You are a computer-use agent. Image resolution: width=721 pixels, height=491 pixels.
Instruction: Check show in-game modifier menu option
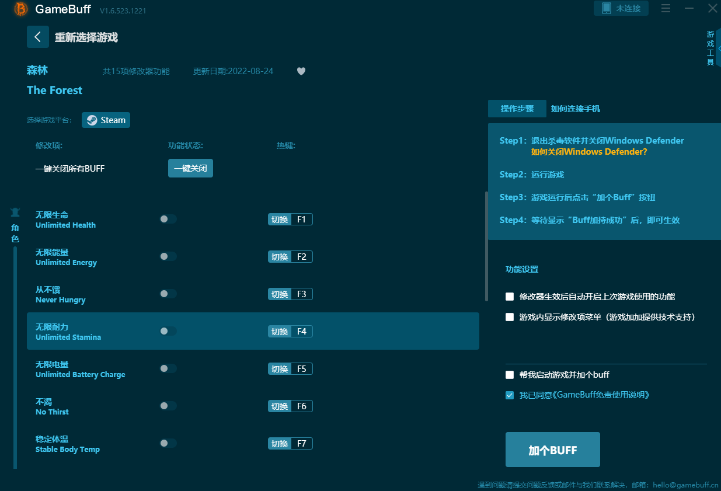(510, 317)
